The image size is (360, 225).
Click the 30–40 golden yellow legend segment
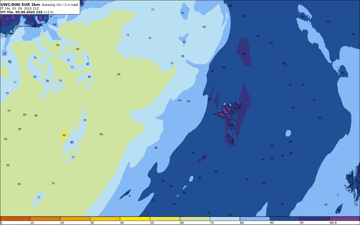[x=105, y=219]
